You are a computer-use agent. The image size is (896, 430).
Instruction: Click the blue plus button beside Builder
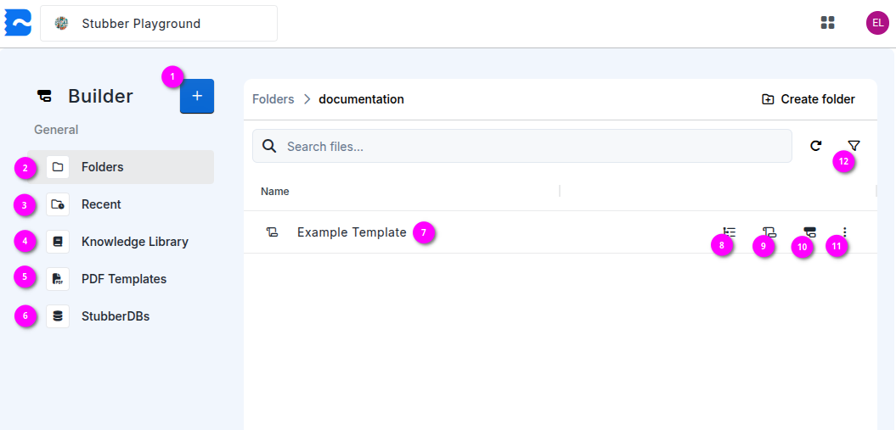click(x=197, y=97)
